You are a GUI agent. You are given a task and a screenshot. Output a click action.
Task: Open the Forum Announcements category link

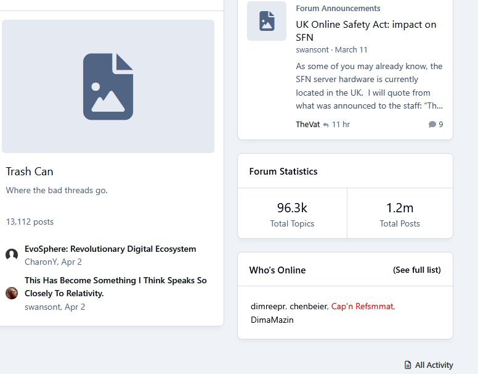[x=338, y=9]
